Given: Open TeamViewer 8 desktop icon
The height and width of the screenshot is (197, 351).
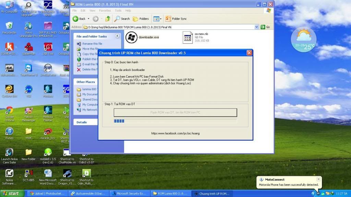Looking at the screenshot, I should pyautogui.click(x=29, y=70).
